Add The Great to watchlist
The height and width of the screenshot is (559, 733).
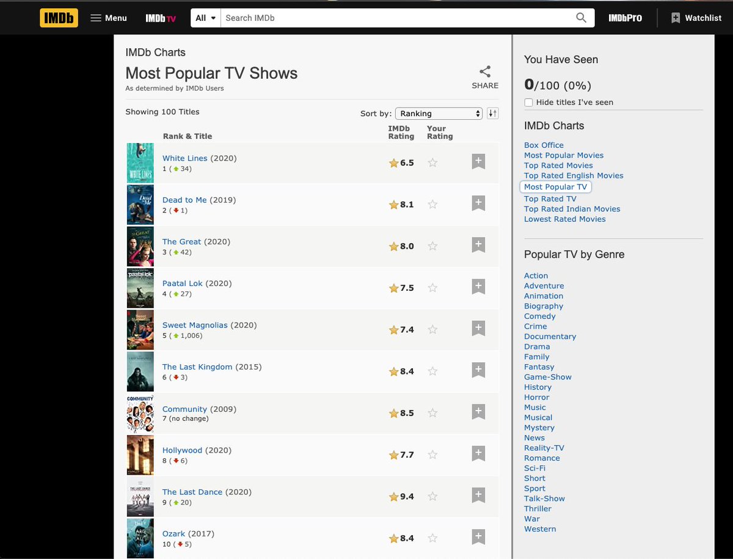[478, 245]
